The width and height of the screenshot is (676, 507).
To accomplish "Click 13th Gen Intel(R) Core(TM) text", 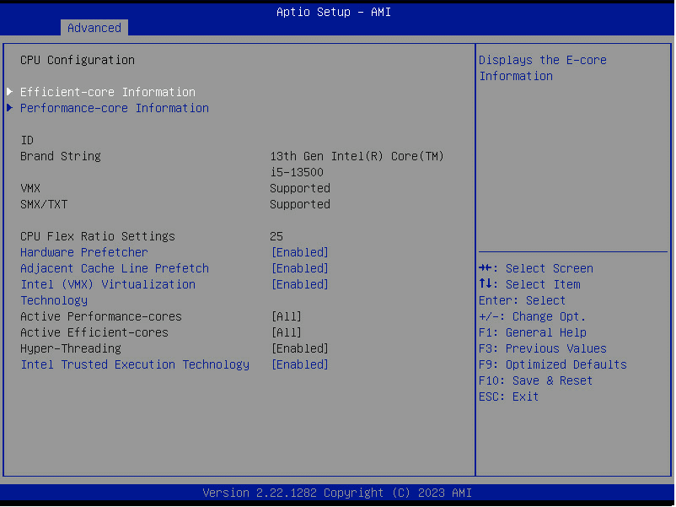I will 357,156.
